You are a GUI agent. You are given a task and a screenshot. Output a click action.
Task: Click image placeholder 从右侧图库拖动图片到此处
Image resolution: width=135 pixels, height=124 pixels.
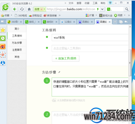click(69, 100)
